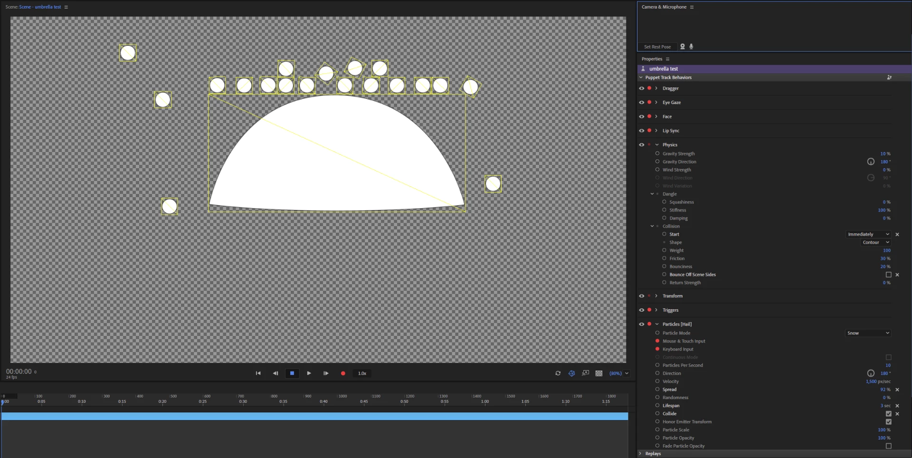Toggle the blue mesh overlay icon
The width and height of the screenshot is (912, 458).
(x=572, y=373)
